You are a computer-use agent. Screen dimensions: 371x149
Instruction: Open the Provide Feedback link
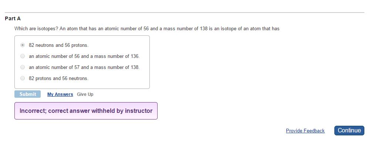click(x=305, y=131)
